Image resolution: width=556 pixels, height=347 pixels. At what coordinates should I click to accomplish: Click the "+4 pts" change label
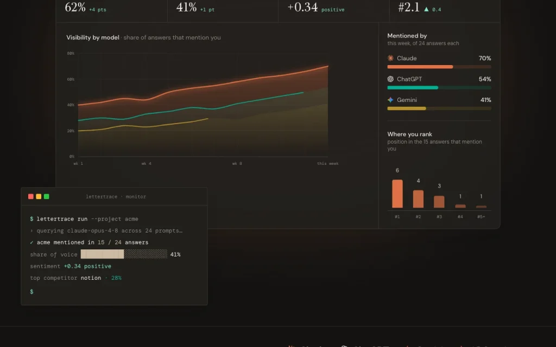pos(98,10)
